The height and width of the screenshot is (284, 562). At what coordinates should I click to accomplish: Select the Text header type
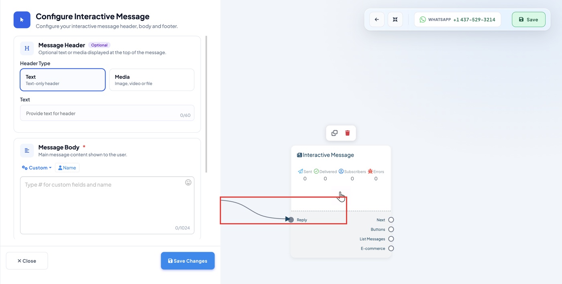(63, 80)
